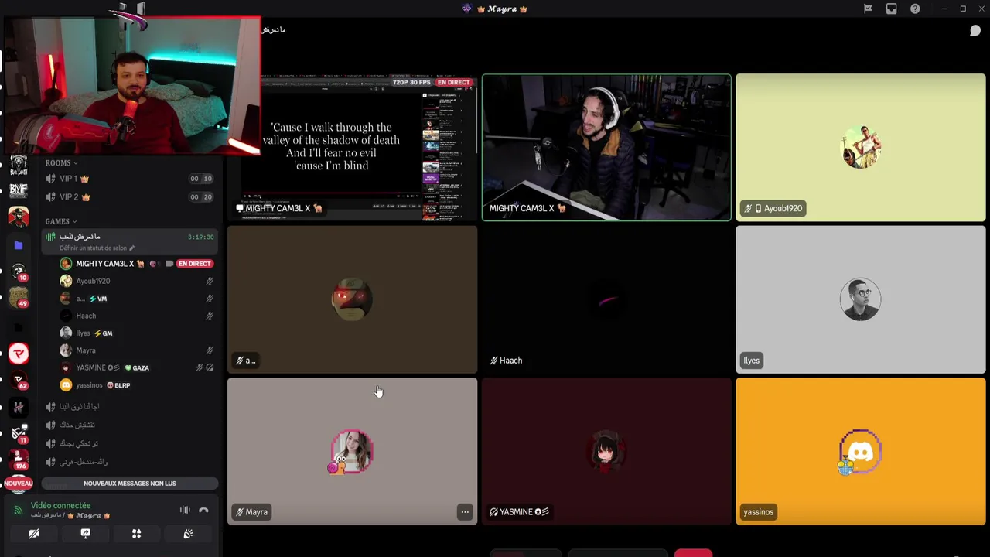Join the VIP 2 voice channel

(129, 197)
